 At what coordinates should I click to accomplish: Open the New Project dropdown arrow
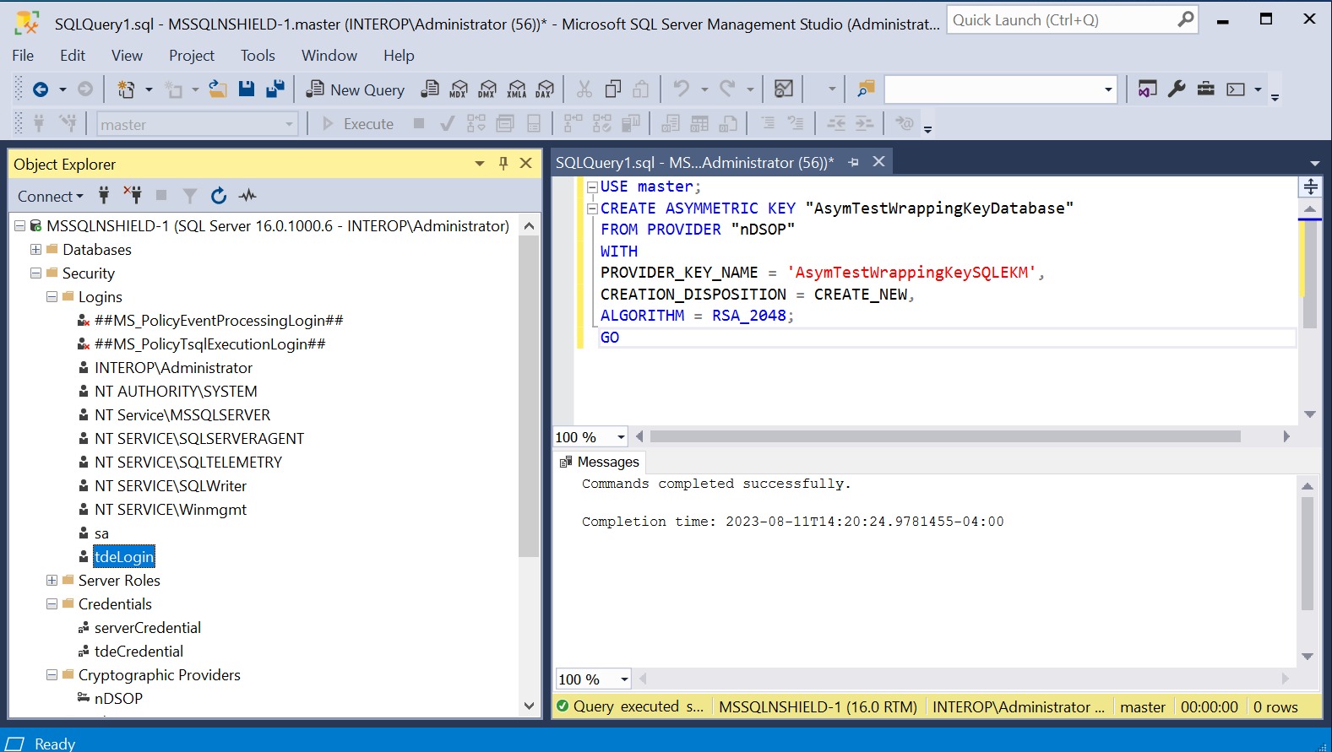click(149, 89)
